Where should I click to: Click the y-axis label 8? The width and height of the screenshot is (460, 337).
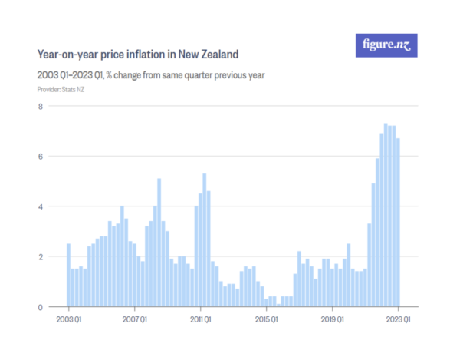[41, 106]
